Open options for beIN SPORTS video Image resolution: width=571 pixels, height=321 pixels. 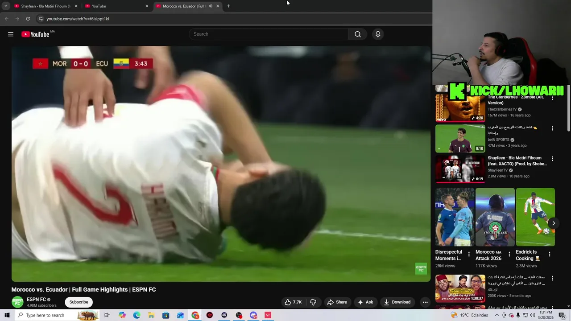tap(552, 128)
